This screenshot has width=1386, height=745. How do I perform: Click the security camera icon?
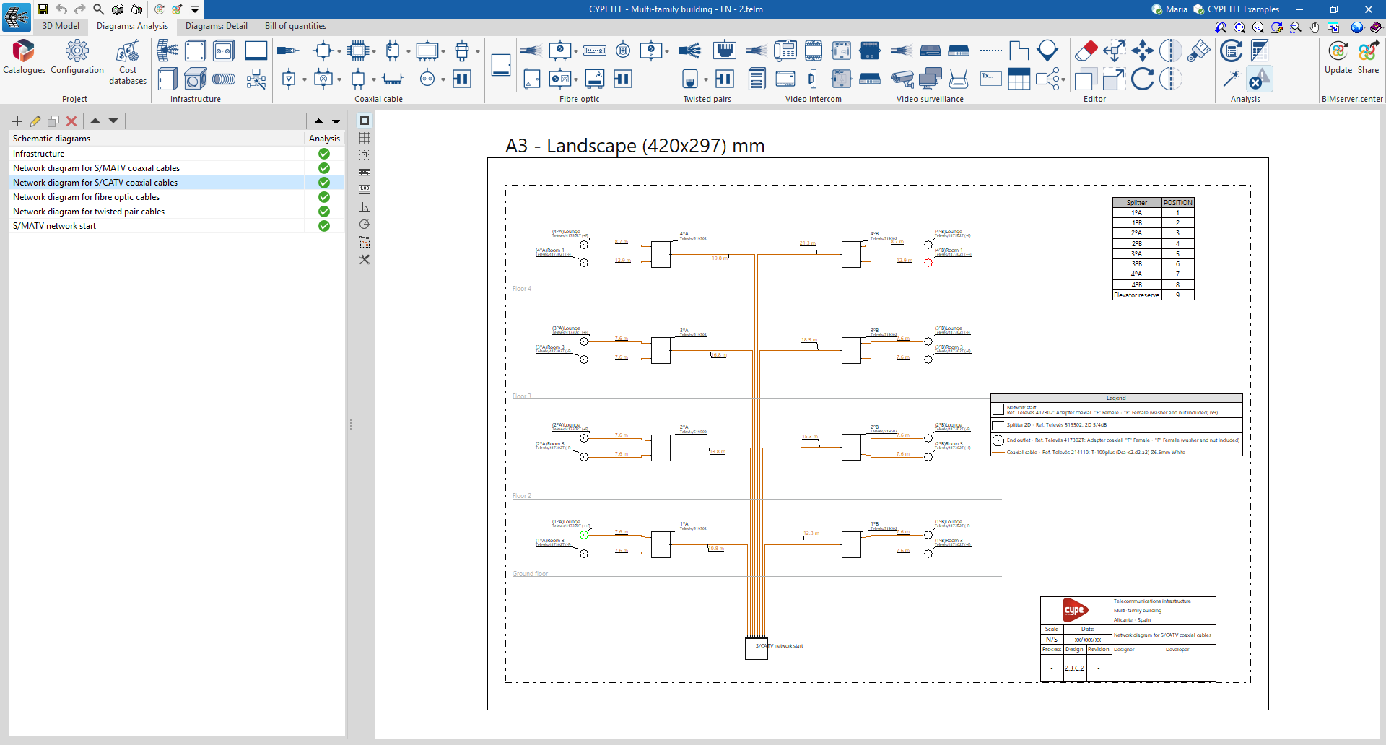coord(902,79)
